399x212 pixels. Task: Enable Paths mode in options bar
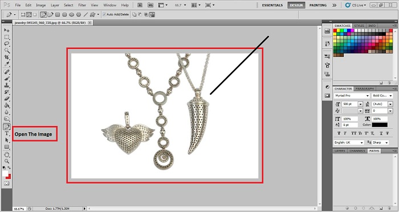(x=29, y=15)
